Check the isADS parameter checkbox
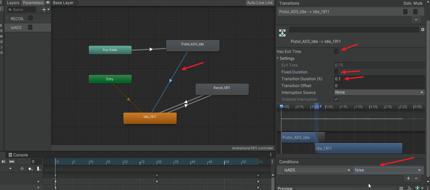This screenshot has height=190, width=430. tap(30, 27)
